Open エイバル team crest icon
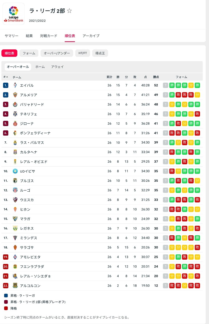209x324 pixels. (x=15, y=85)
